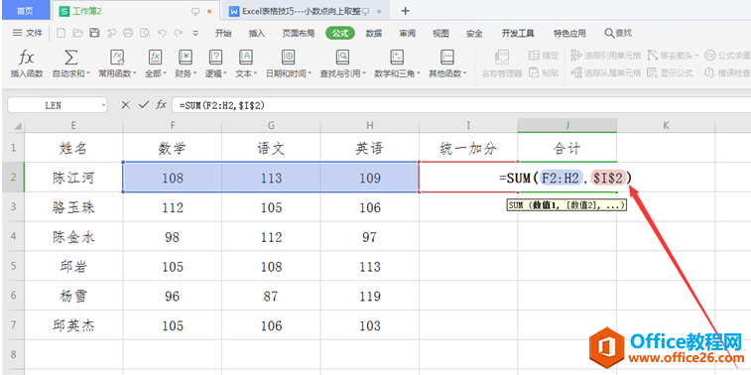The height and width of the screenshot is (375, 751).
Task: Click 追踪引用单元格 trace precedents
Action: click(606, 56)
